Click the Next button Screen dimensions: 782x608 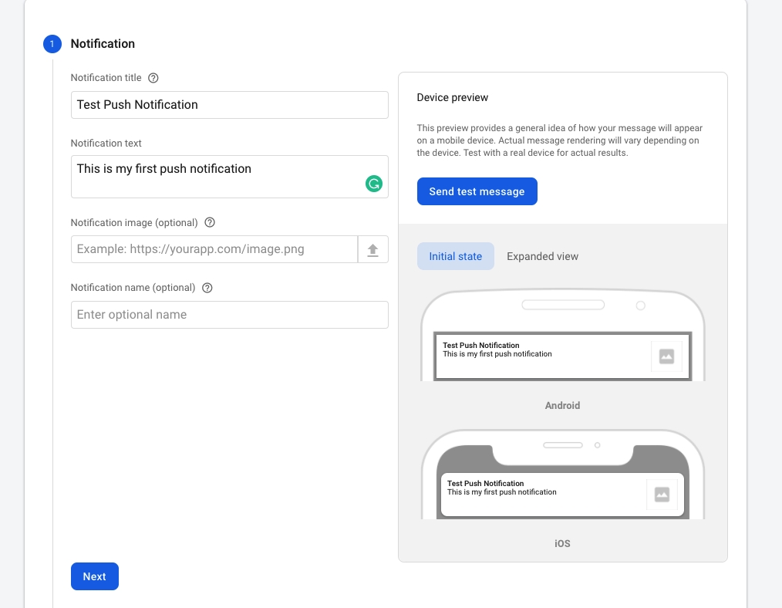(x=95, y=576)
